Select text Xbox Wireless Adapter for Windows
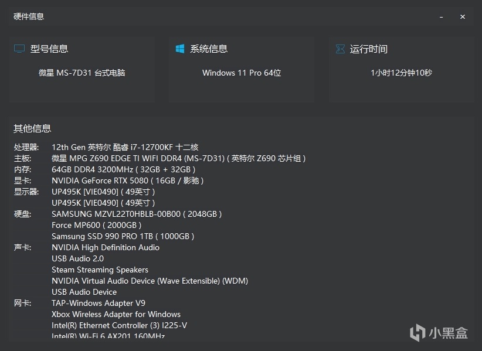This screenshot has width=482, height=351. 116,315
